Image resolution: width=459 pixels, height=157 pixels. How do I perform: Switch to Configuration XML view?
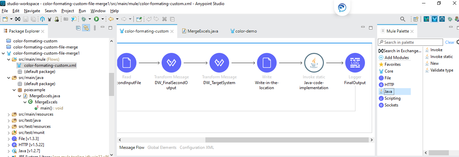tap(197, 148)
